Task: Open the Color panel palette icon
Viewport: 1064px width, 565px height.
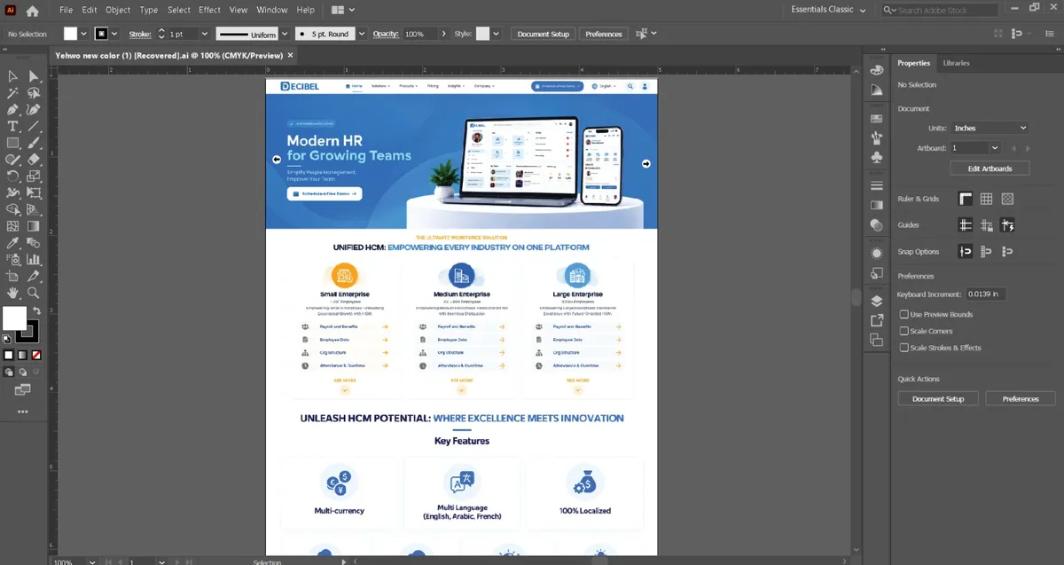Action: [x=876, y=71]
